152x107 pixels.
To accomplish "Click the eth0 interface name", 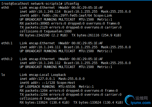I will [x=5, y=8].
